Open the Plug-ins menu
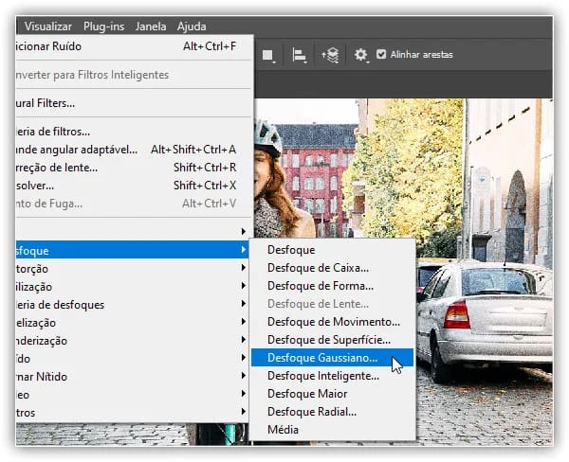The height and width of the screenshot is (462, 569). 104,27
